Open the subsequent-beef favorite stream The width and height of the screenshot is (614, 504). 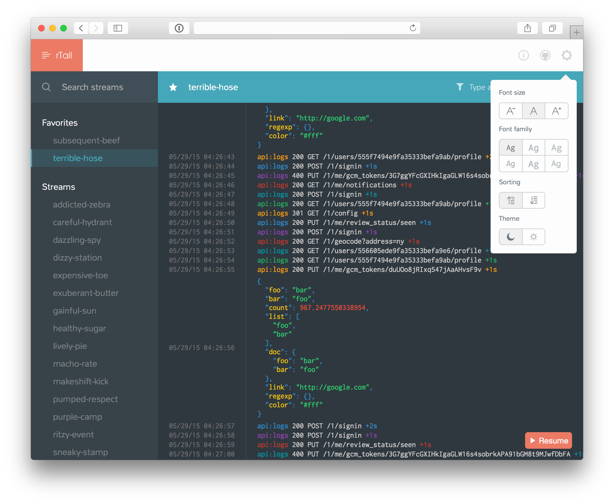pyautogui.click(x=86, y=141)
